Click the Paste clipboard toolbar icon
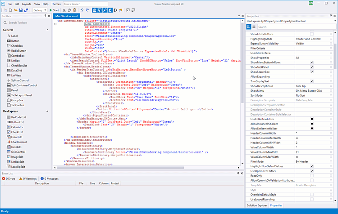 tap(75, 9)
